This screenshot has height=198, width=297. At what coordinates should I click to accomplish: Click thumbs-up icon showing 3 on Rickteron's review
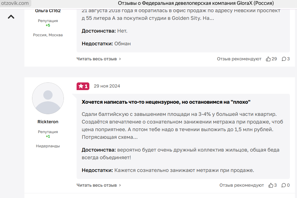coord(273,185)
